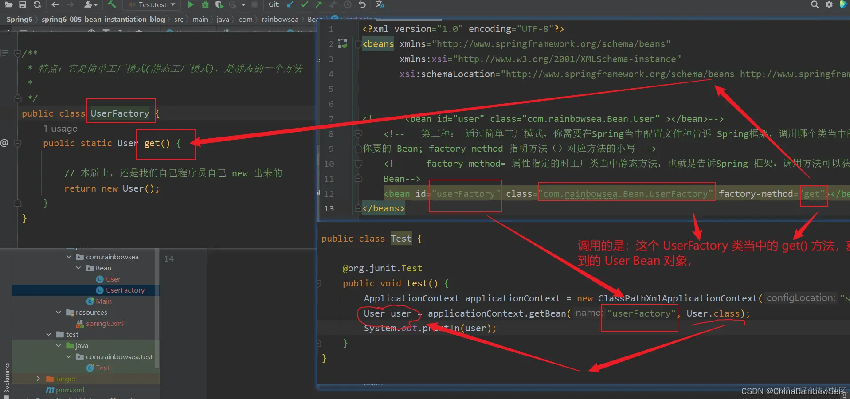Open the user account dropdown icon
The image size is (850, 399).
click(91, 4)
